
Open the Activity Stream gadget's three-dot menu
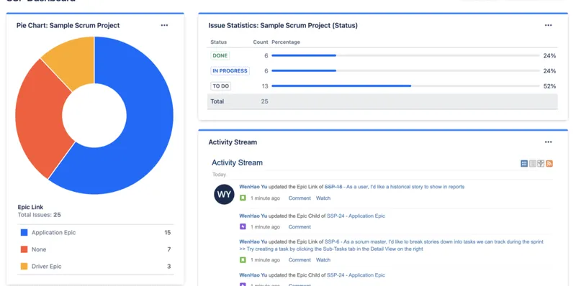[548, 142]
